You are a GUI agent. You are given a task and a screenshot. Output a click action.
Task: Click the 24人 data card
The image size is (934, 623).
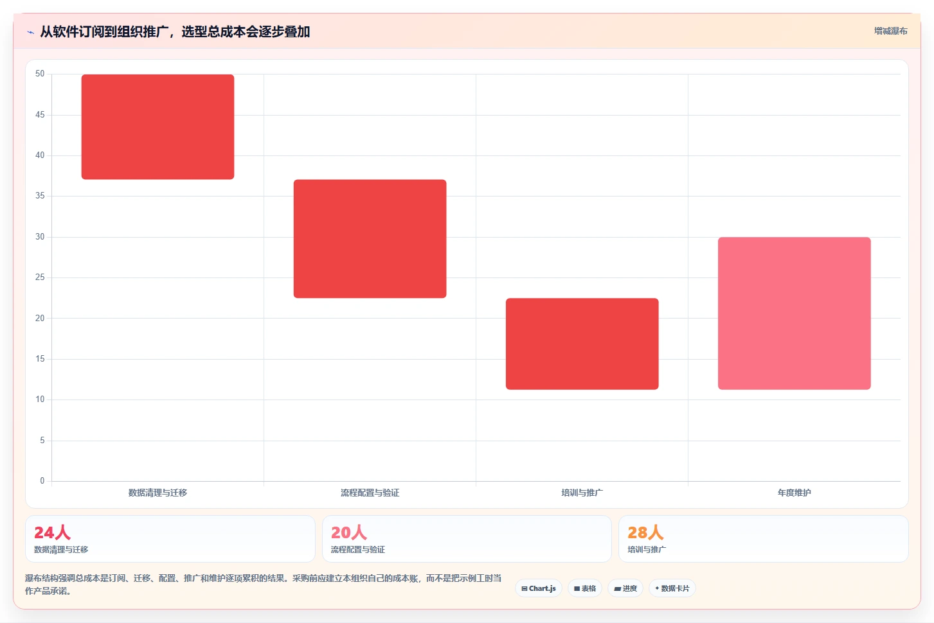(170, 539)
